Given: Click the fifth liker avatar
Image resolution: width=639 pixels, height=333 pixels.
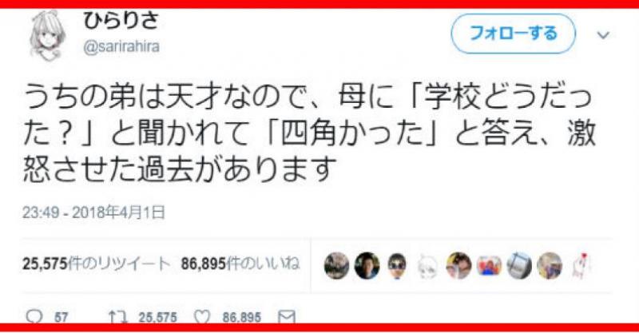Looking at the screenshot, I should (458, 266).
